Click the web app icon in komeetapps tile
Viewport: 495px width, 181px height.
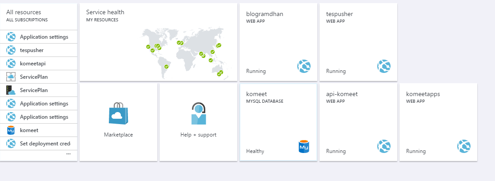pyautogui.click(x=464, y=146)
